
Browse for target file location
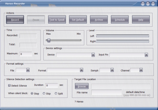pyautogui.click(x=82, y=86)
